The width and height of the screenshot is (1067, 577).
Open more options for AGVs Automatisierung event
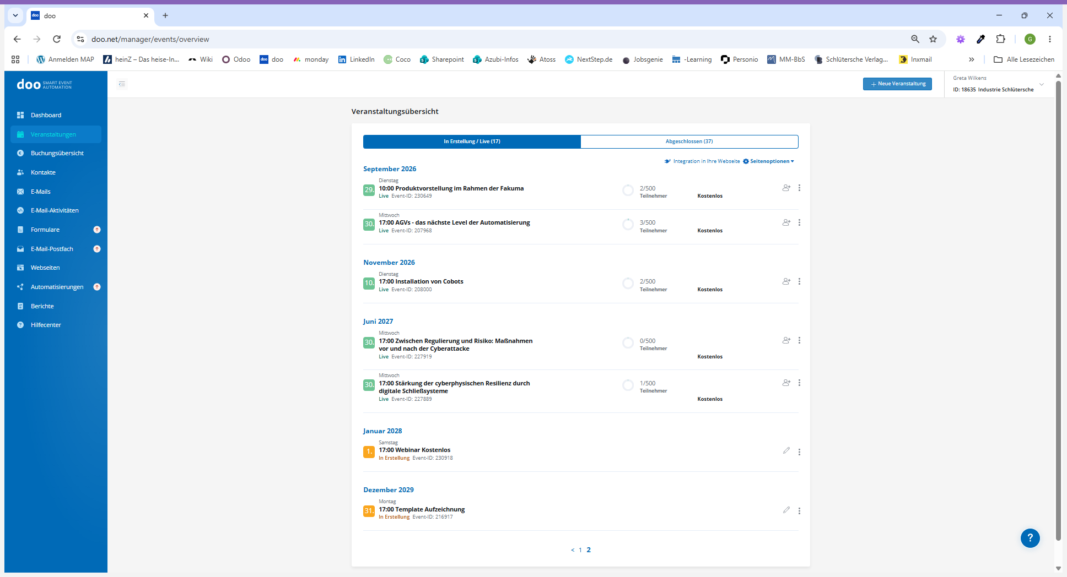click(799, 222)
